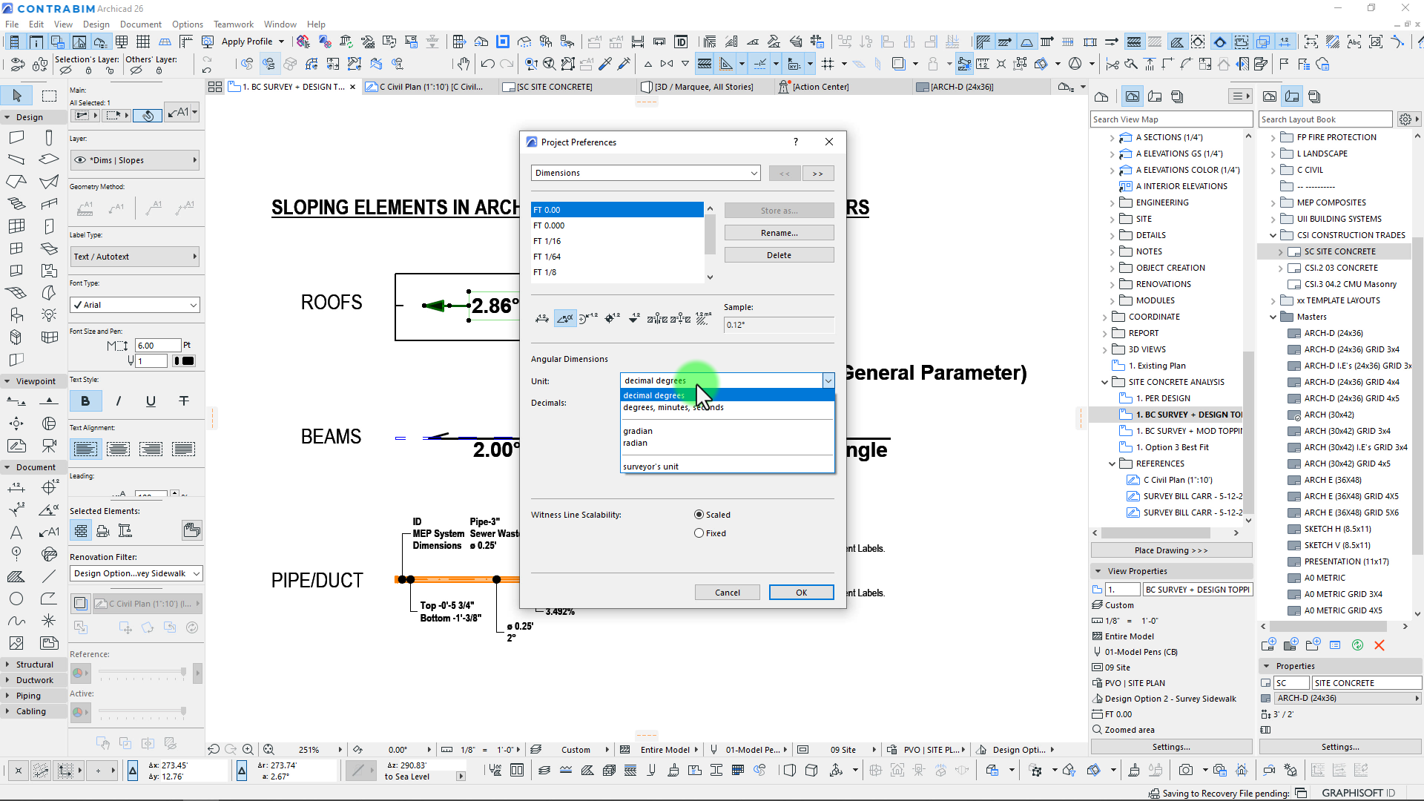Viewport: 1424px width, 801px height.
Task: Open the Arial font type dropdown
Action: 135,305
